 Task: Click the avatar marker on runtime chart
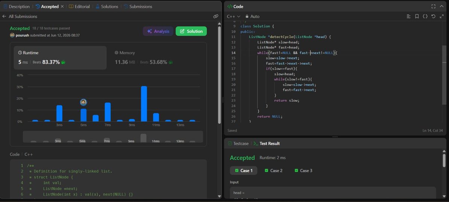click(x=83, y=102)
